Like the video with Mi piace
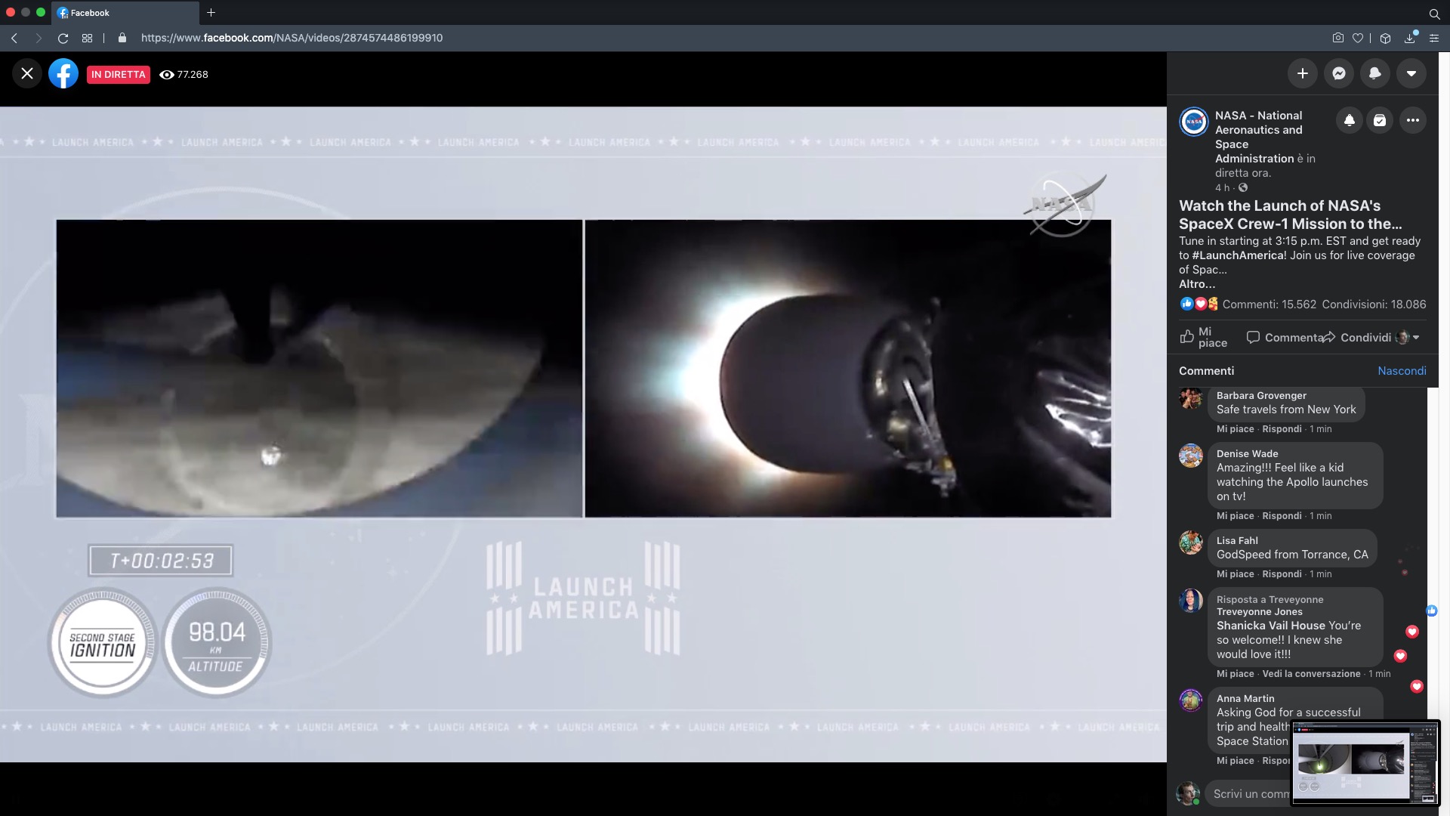The image size is (1450, 816). point(1204,337)
